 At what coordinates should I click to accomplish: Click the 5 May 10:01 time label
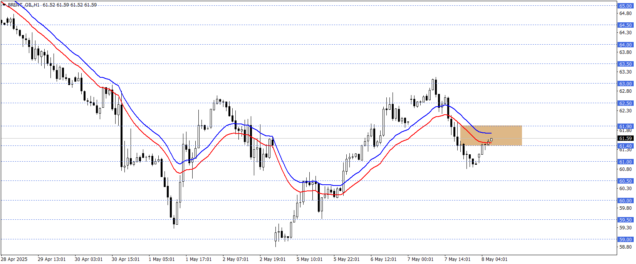click(310, 259)
